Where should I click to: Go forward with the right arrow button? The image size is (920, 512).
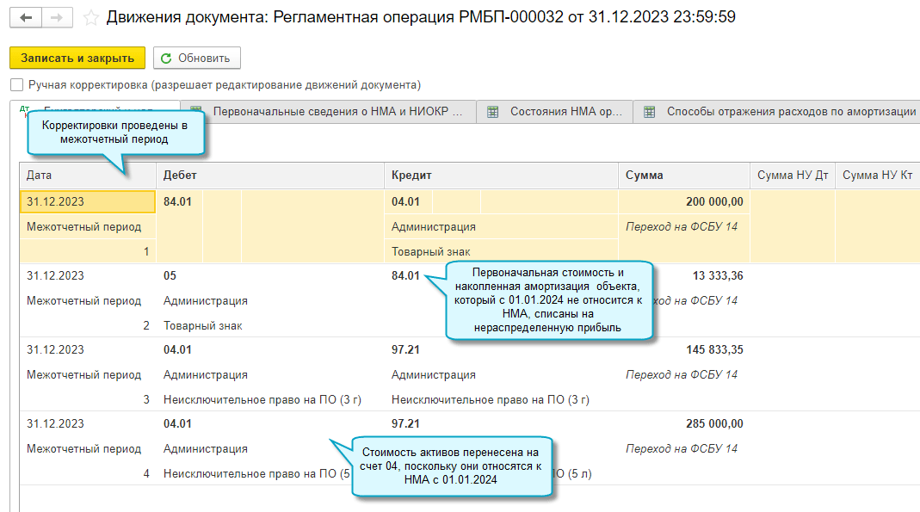click(x=57, y=17)
